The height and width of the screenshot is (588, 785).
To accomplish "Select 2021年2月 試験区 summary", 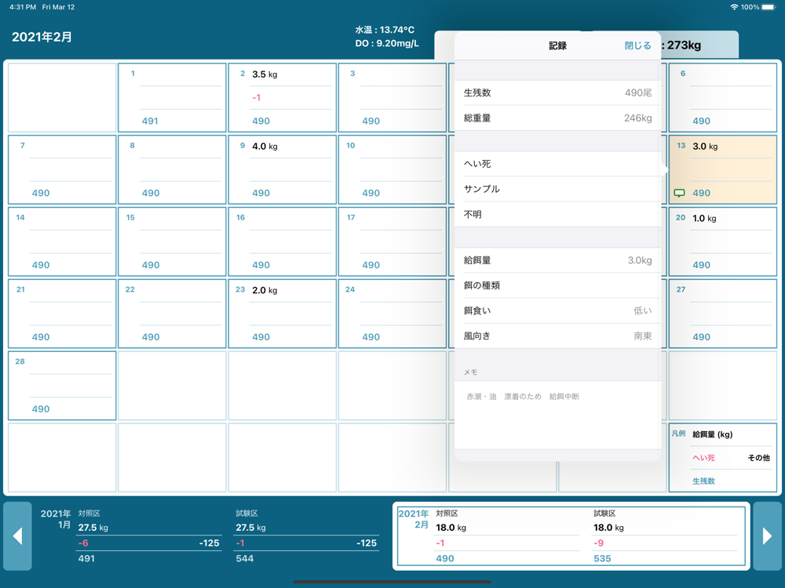I will click(x=665, y=536).
